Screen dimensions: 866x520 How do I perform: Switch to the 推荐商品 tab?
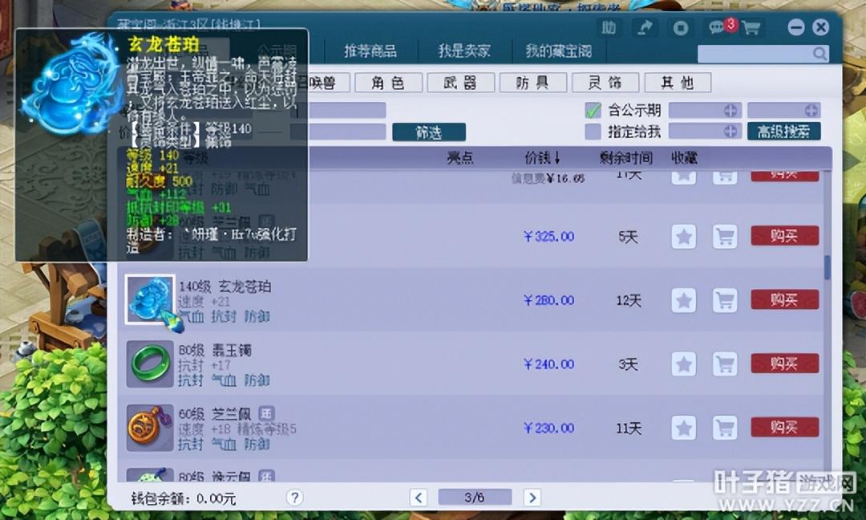370,51
